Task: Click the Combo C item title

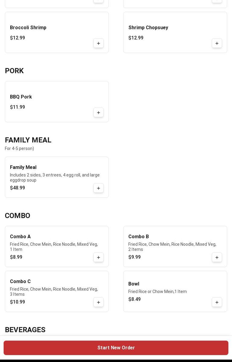Action: [20, 282]
